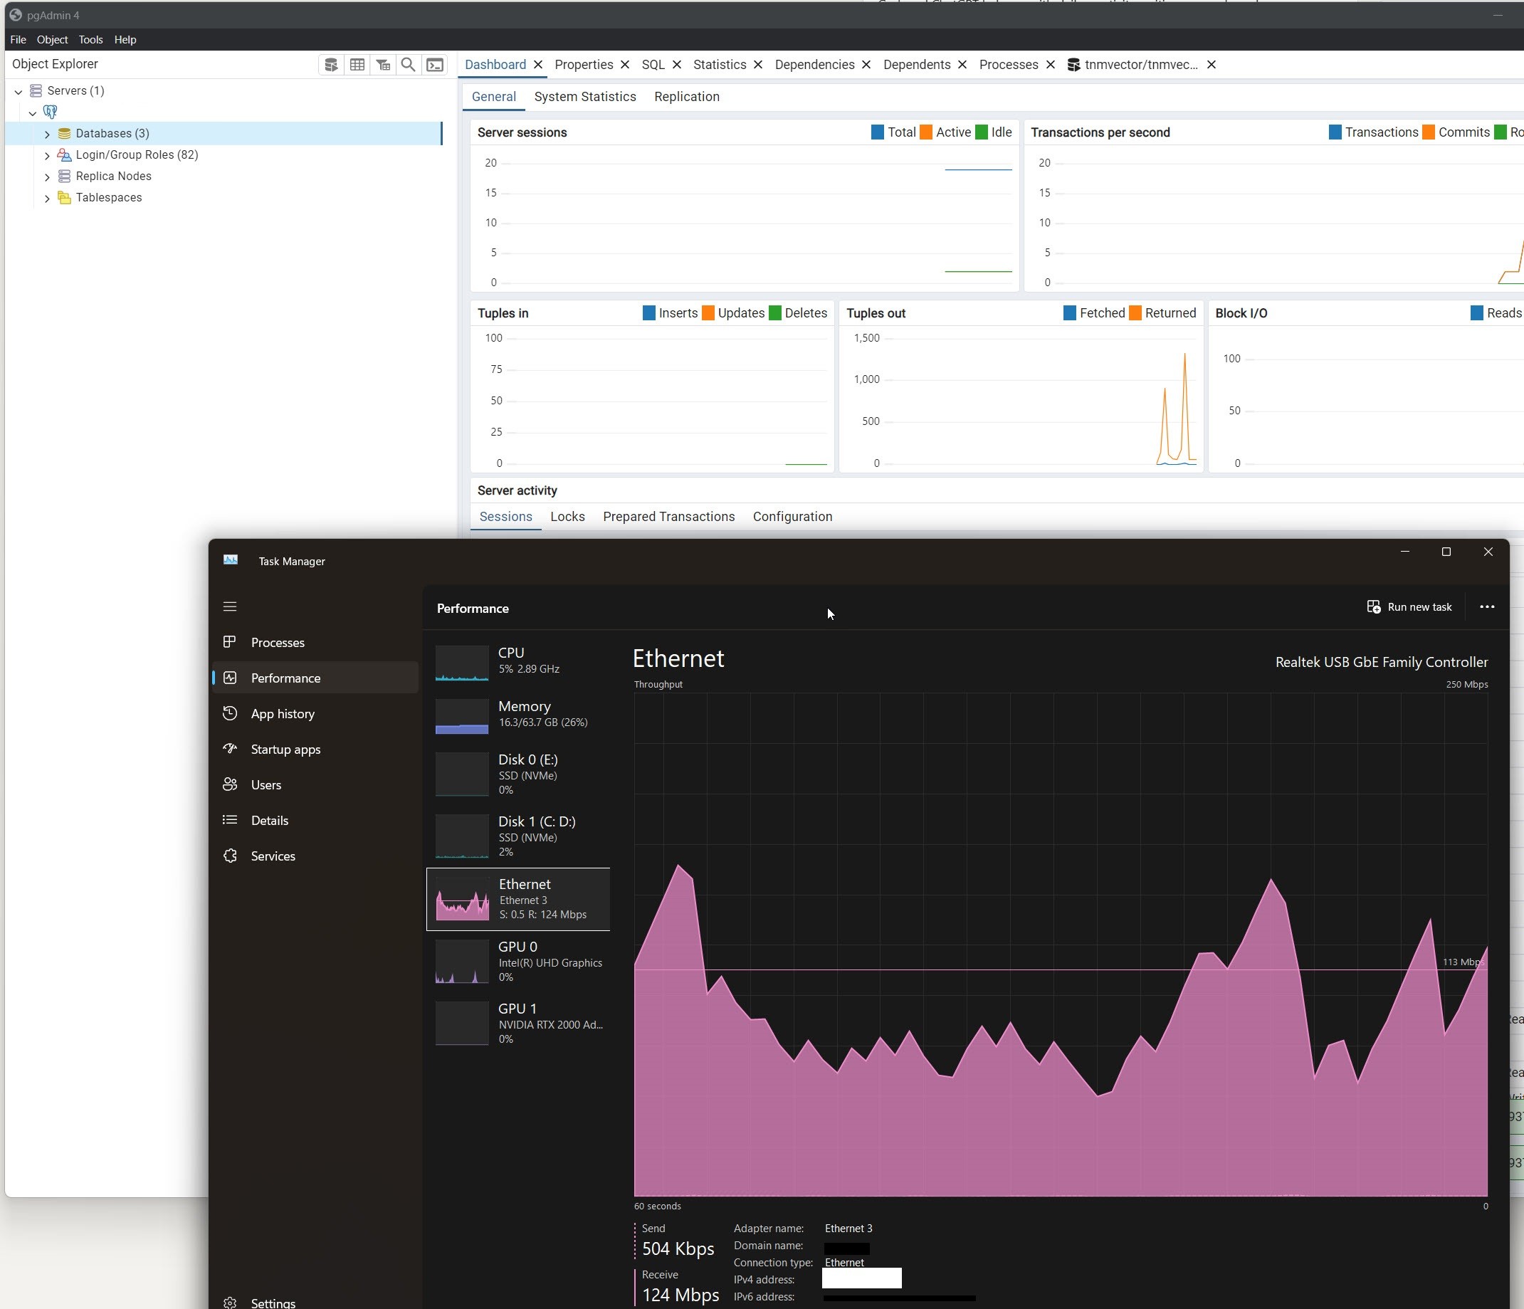Open the Tools menu in pgAdmin
The height and width of the screenshot is (1309, 1524).
click(90, 40)
